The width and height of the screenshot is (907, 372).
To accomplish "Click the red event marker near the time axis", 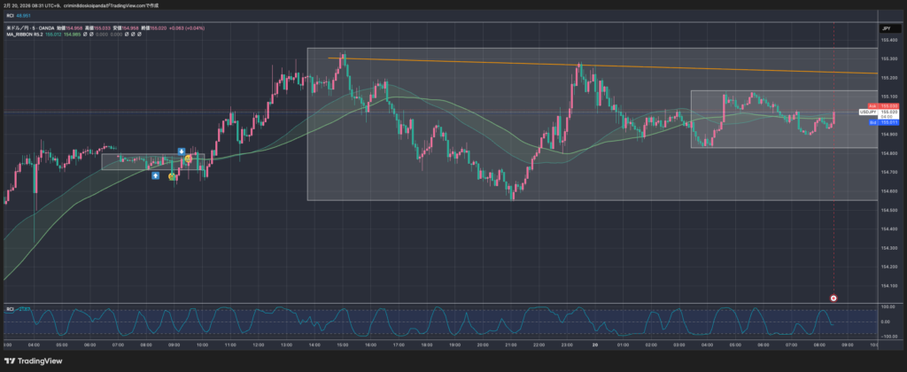I will (834, 298).
